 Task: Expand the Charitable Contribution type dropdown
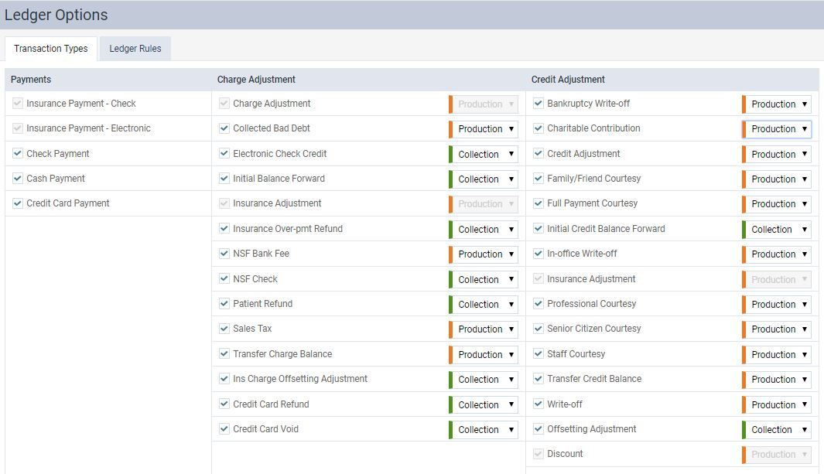(778, 129)
